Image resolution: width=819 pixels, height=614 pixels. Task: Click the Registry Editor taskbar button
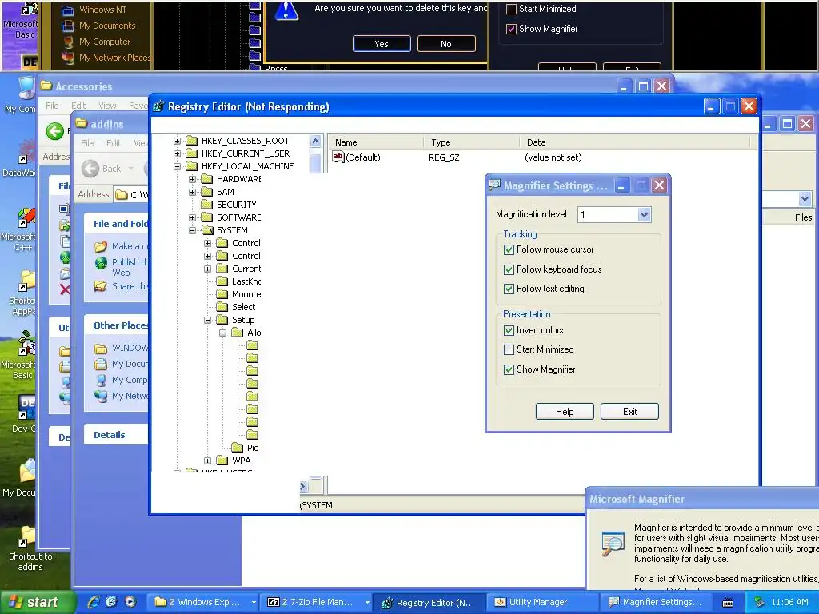click(430, 603)
